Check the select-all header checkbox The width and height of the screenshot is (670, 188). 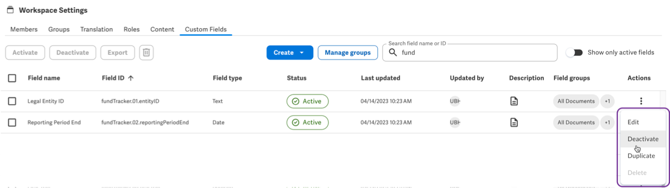point(12,78)
